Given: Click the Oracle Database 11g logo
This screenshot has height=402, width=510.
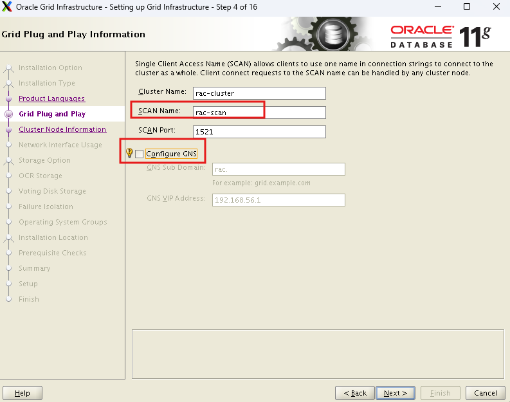Looking at the screenshot, I should tap(441, 37).
